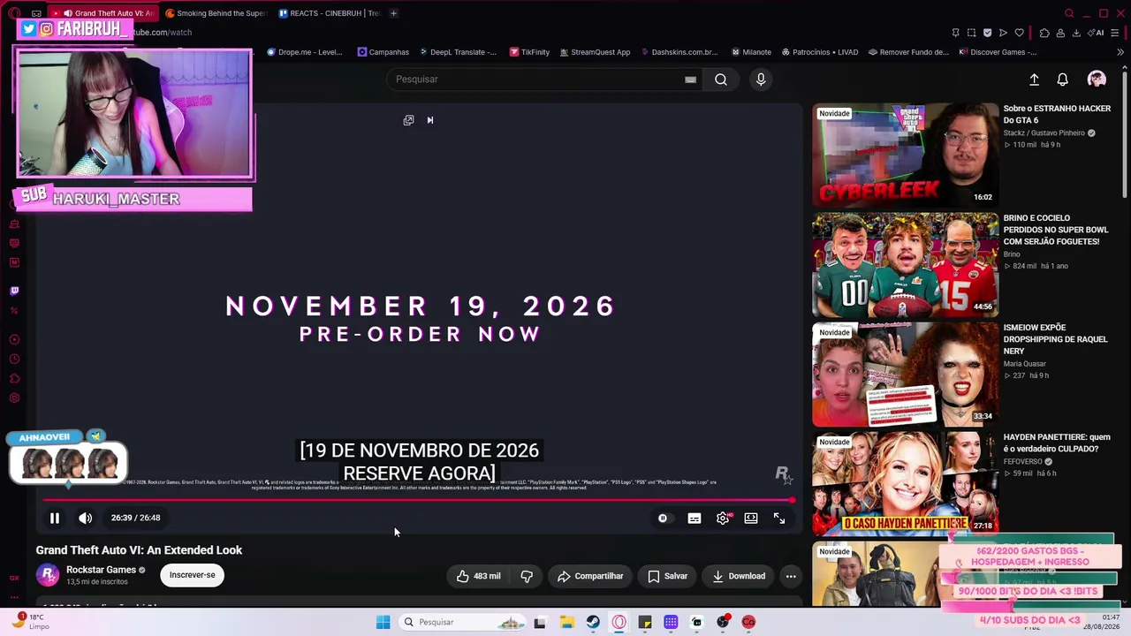
Task: Open history from the Opera sidebar clock
Action: 14,360
